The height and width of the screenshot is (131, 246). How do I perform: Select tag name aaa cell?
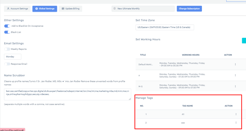[183, 123]
